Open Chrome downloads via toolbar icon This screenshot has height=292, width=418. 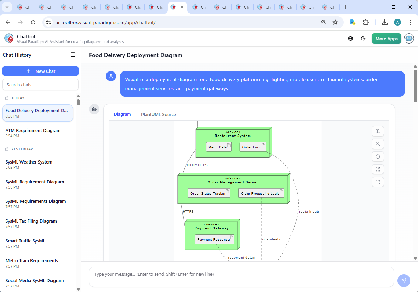coord(384,22)
